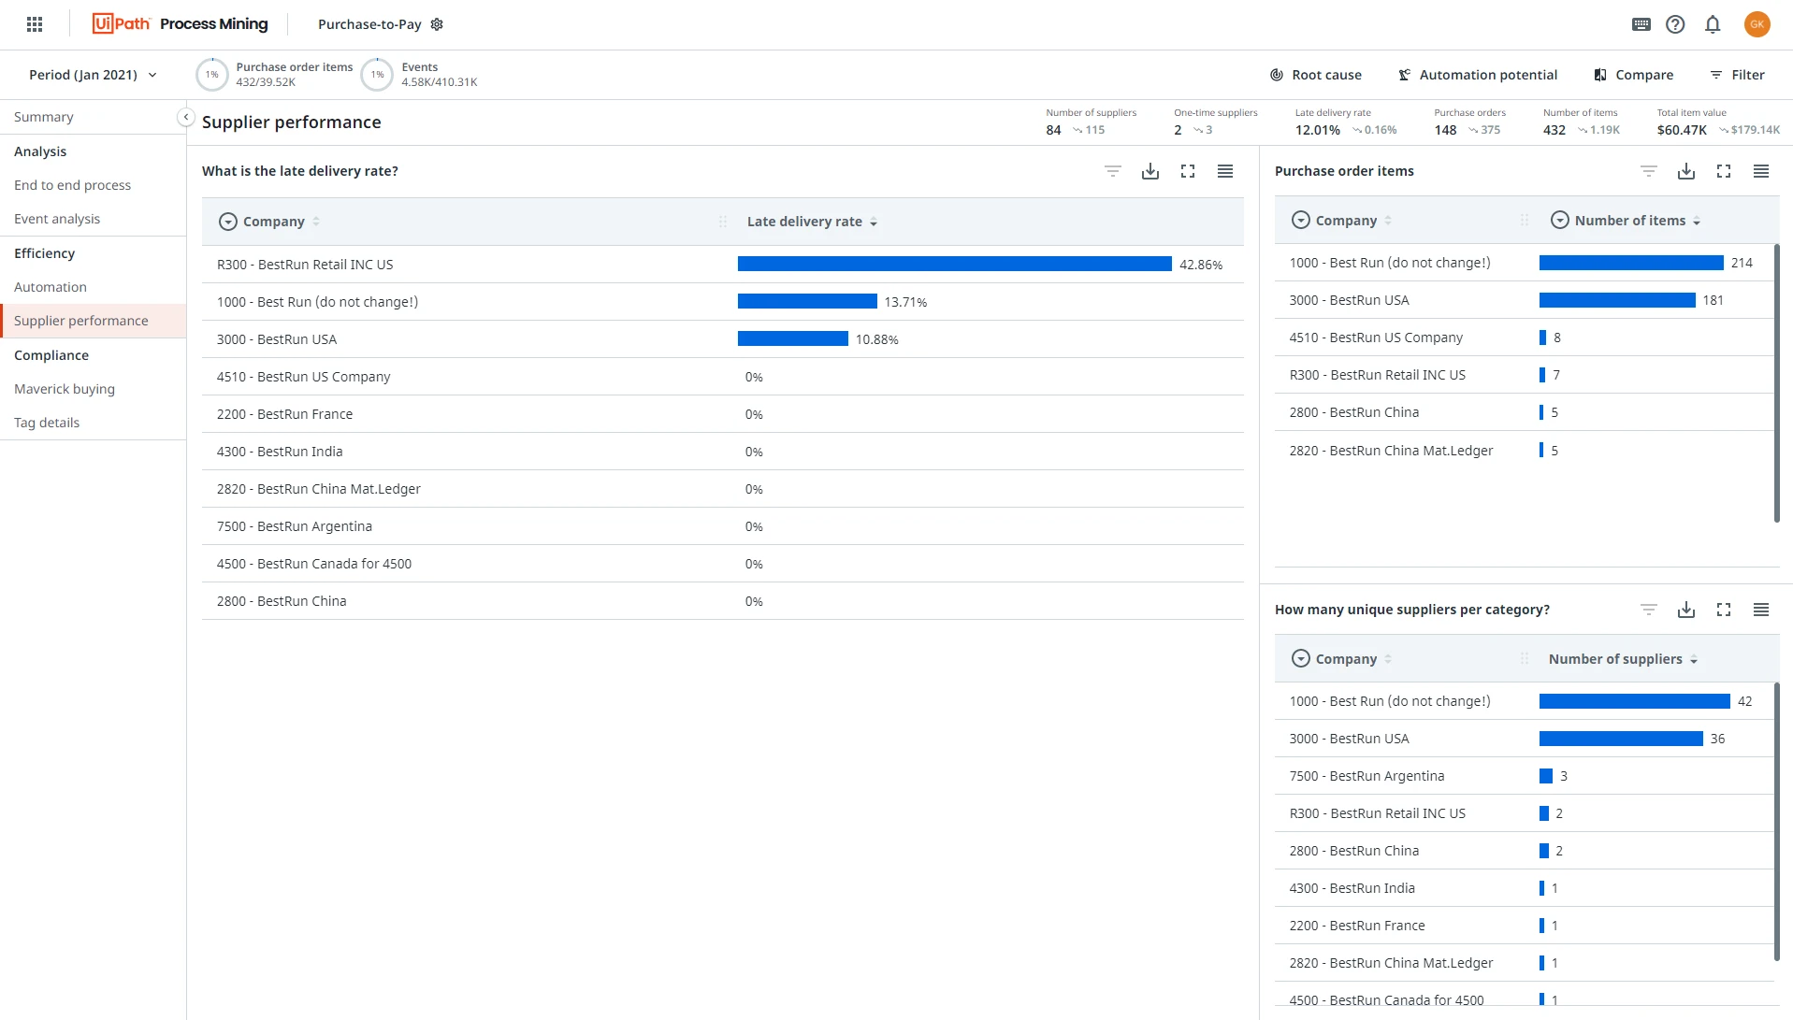Click 1000 Best Run 42 suppliers bar

[x=1635, y=701]
